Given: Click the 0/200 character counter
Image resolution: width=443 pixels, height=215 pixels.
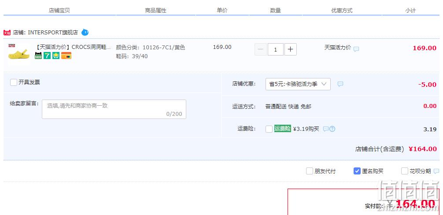Looking at the screenshot, I should coord(174,114).
